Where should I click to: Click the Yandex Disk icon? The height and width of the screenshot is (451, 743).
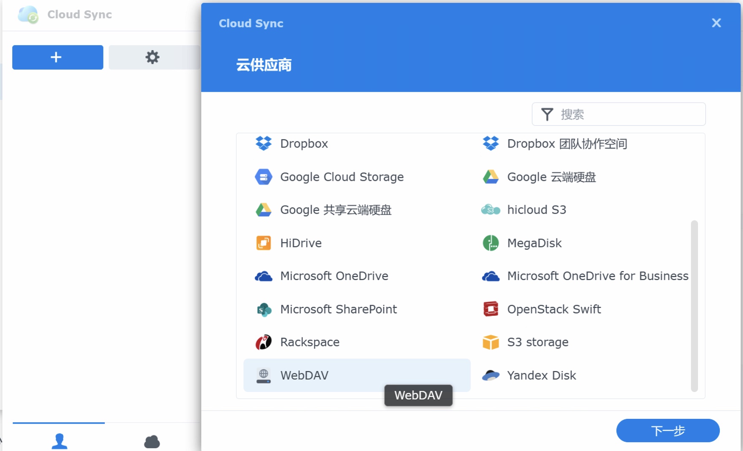pos(491,375)
